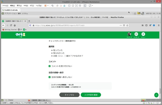Toggle the VMware library sidebar
The width and height of the screenshot is (162, 105).
[x=69, y=6]
